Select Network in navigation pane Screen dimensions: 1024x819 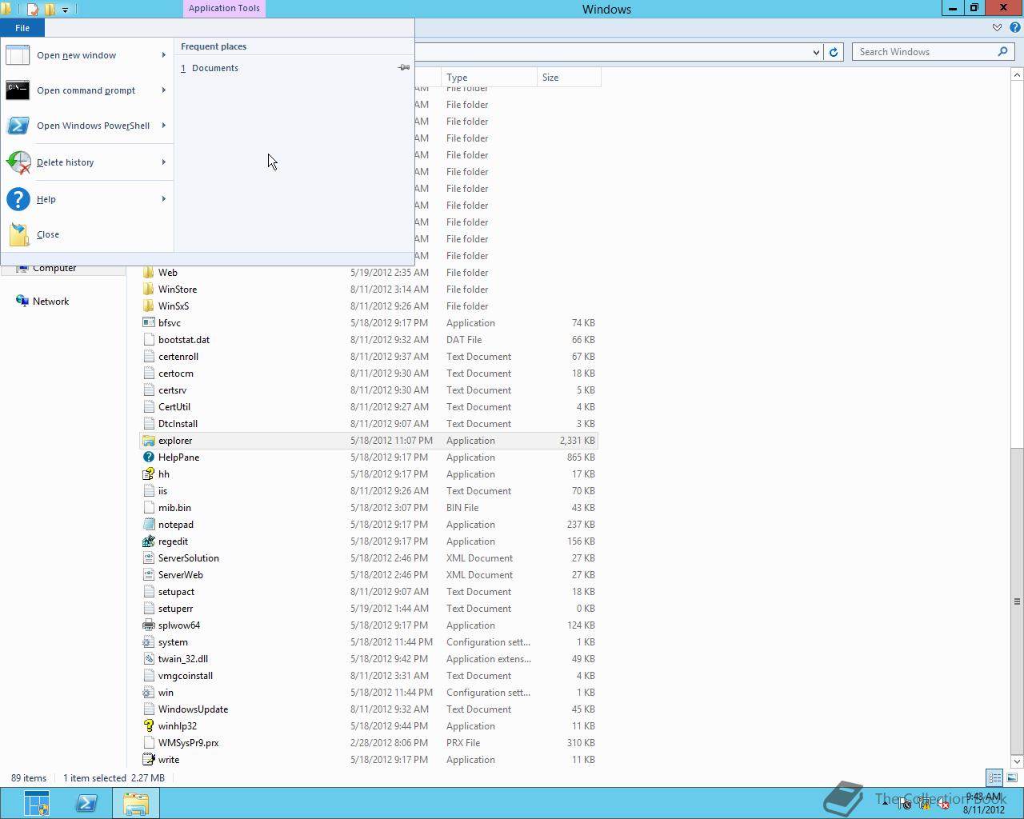50,302
